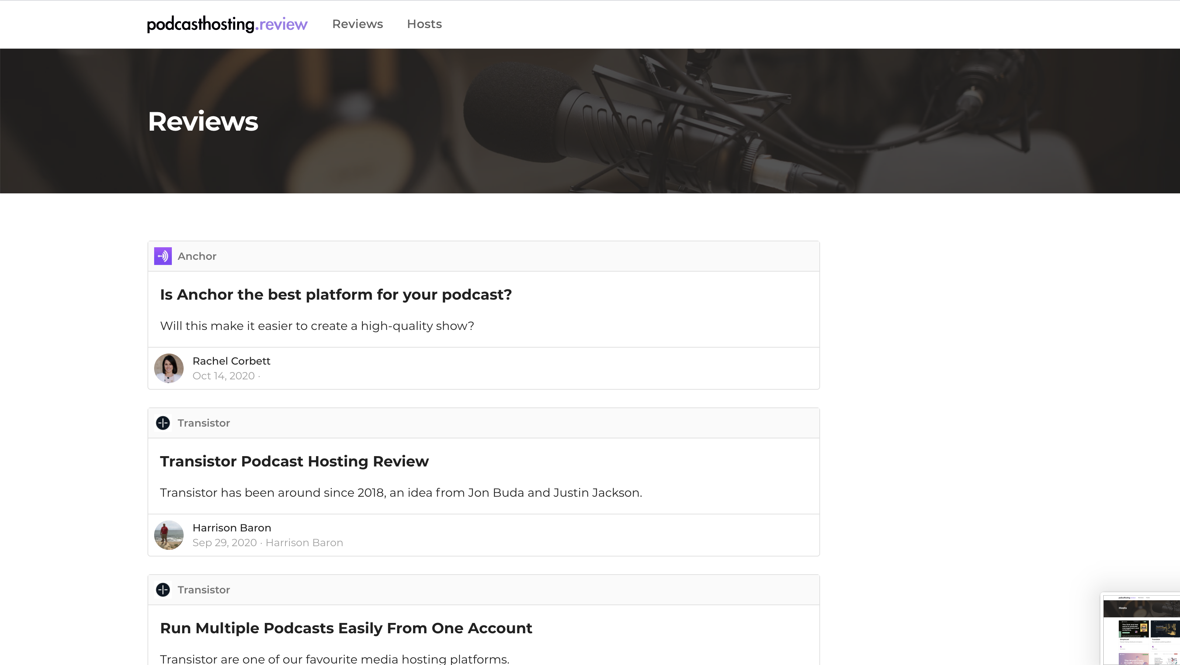
Task: Open the Hosts navigation menu item
Action: 424,24
